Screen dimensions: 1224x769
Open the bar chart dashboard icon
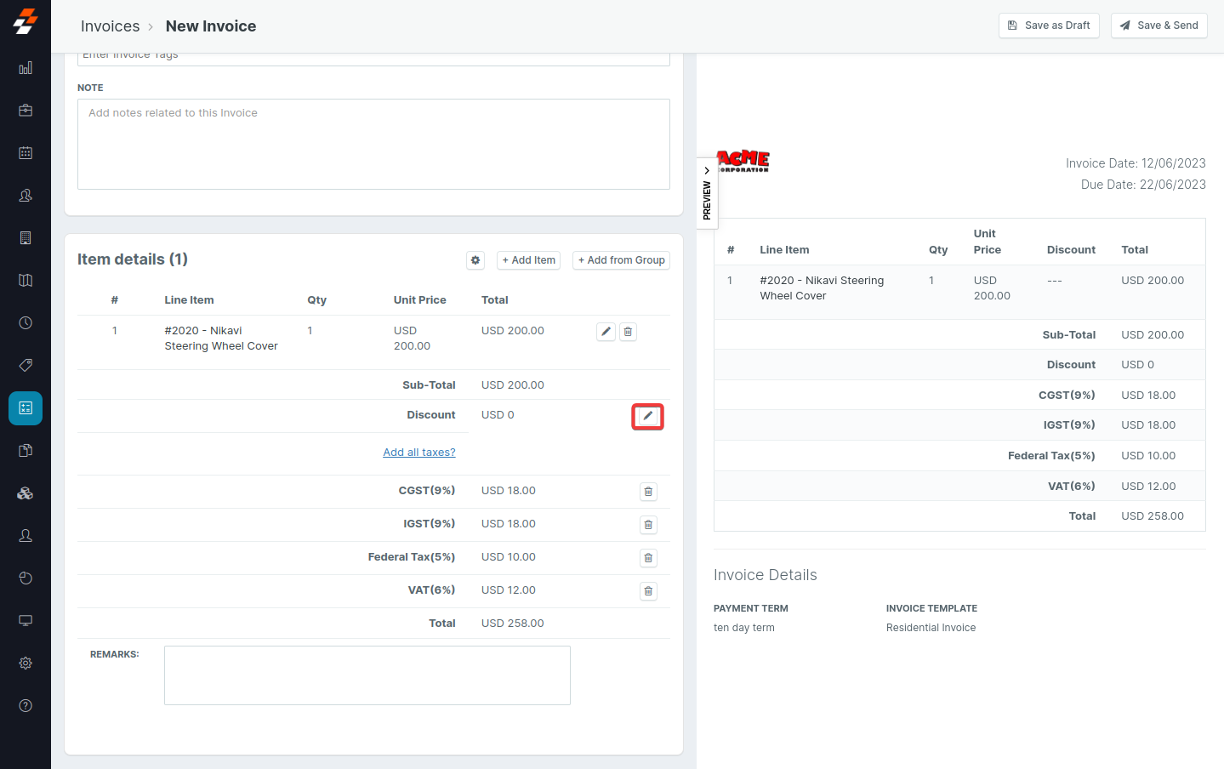click(x=26, y=68)
